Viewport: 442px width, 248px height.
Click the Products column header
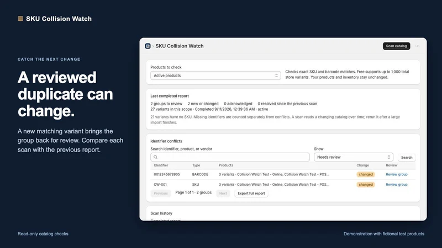pos(226,165)
